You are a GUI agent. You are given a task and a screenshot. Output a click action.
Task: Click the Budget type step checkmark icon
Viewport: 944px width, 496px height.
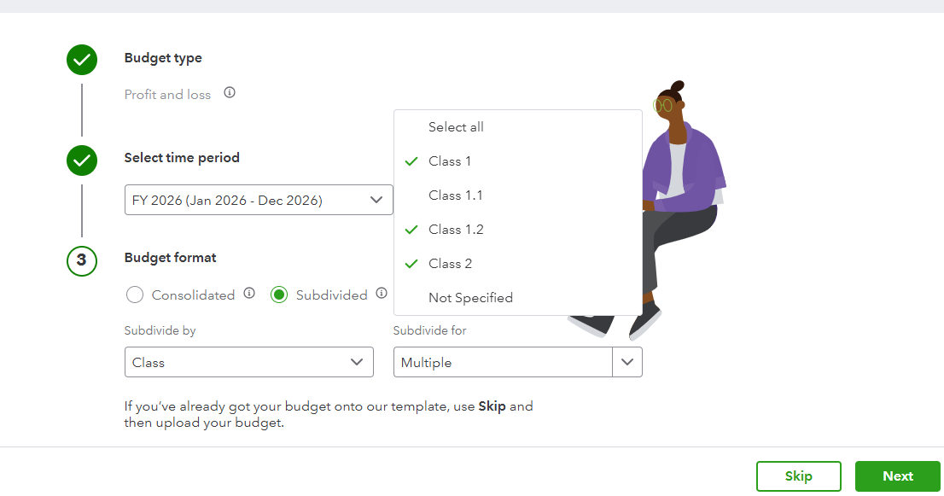tap(82, 60)
